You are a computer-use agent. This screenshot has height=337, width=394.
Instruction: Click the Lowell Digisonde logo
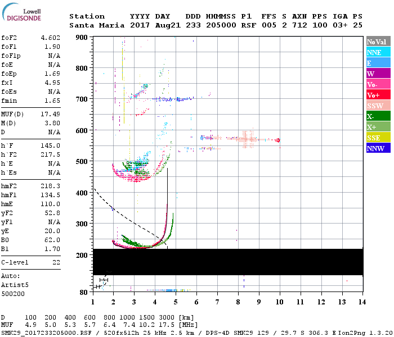[x=22, y=12]
